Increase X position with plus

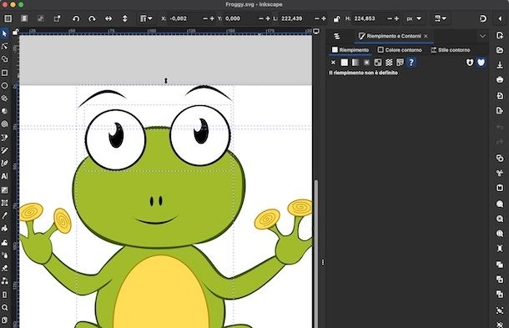[212, 18]
